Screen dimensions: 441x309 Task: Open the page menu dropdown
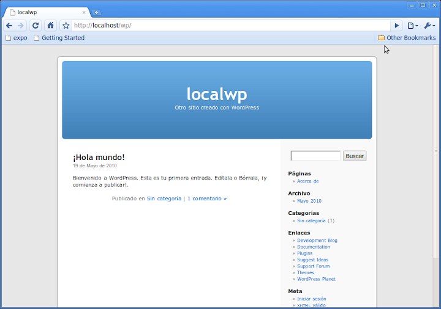click(413, 26)
